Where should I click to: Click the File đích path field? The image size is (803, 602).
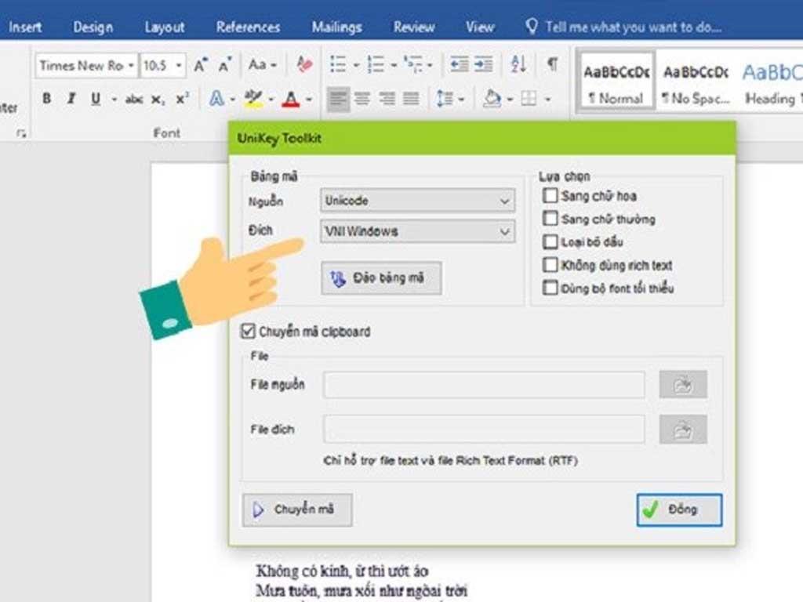(484, 429)
